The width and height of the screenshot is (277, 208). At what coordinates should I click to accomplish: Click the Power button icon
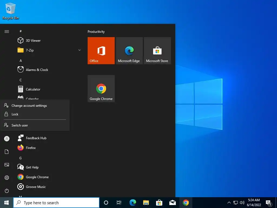coord(7,191)
